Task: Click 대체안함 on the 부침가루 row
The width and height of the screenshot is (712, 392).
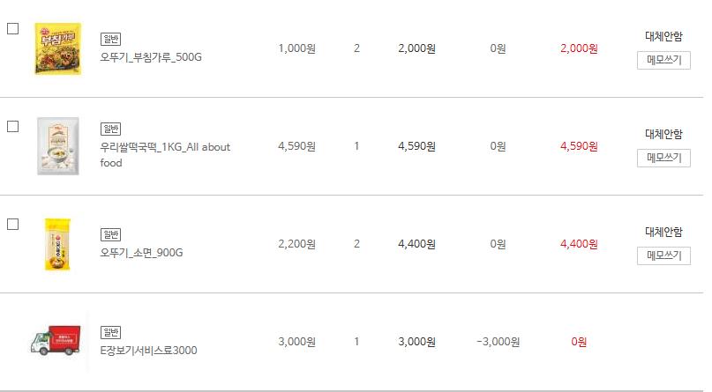Action: pyautogui.click(x=663, y=37)
